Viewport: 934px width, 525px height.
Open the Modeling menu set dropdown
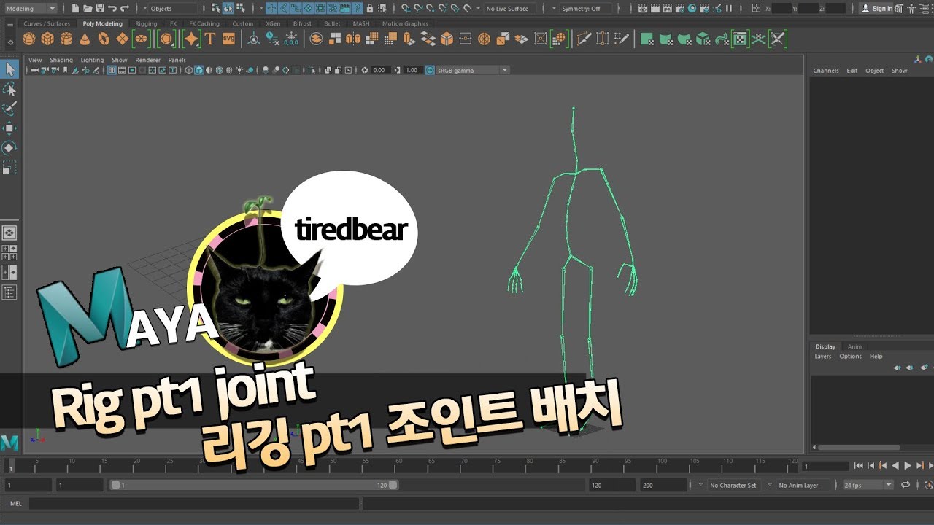point(30,9)
